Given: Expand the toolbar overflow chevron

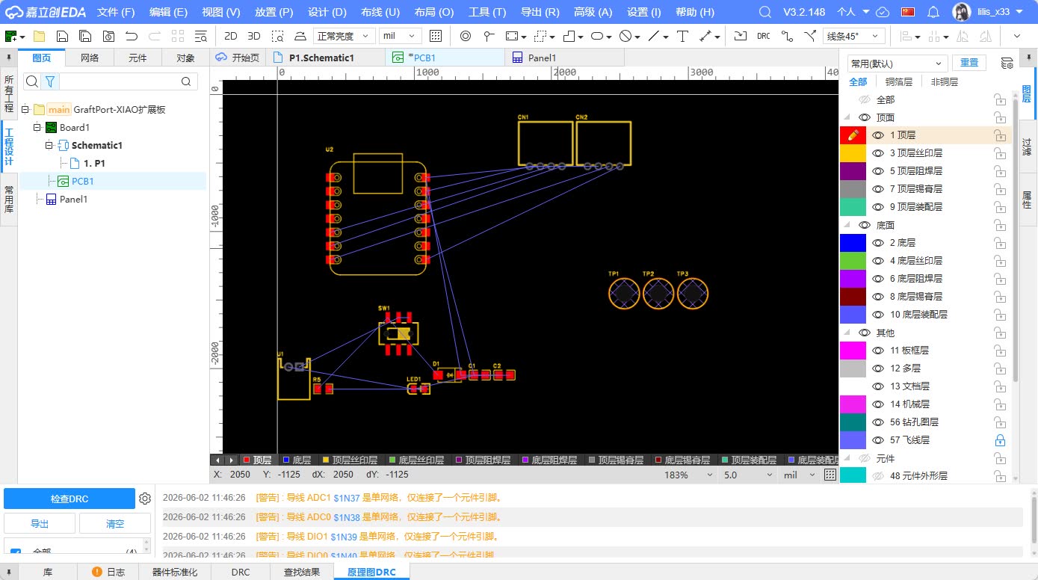Looking at the screenshot, I should tap(1016, 36).
